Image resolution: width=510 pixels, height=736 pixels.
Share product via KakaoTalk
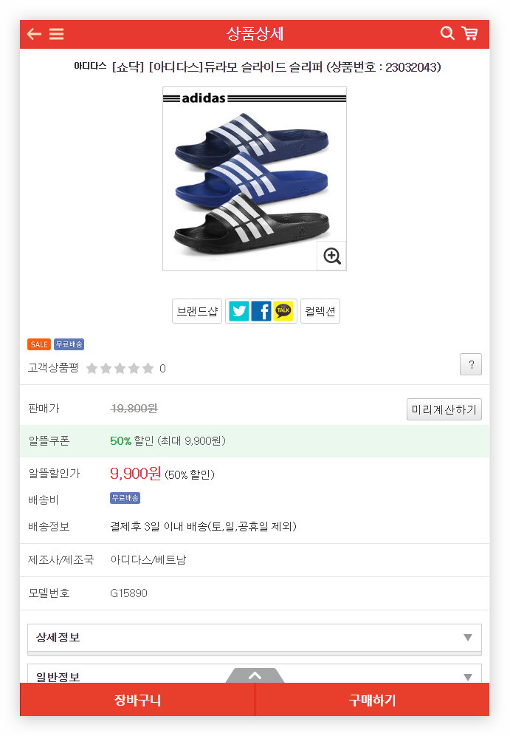click(x=284, y=311)
